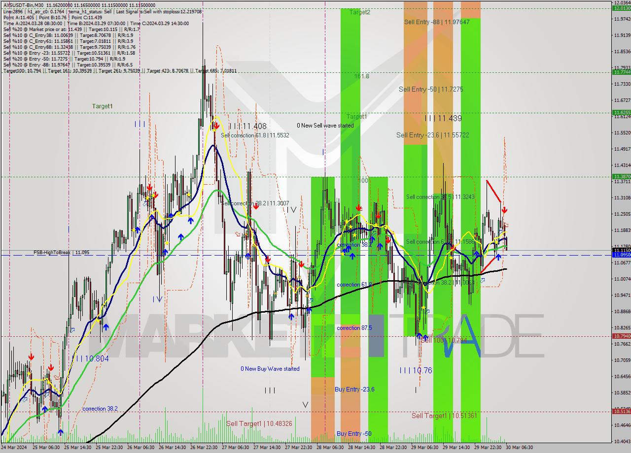Select 'Sell correction 61.8 | 11.5532' label

click(255, 135)
